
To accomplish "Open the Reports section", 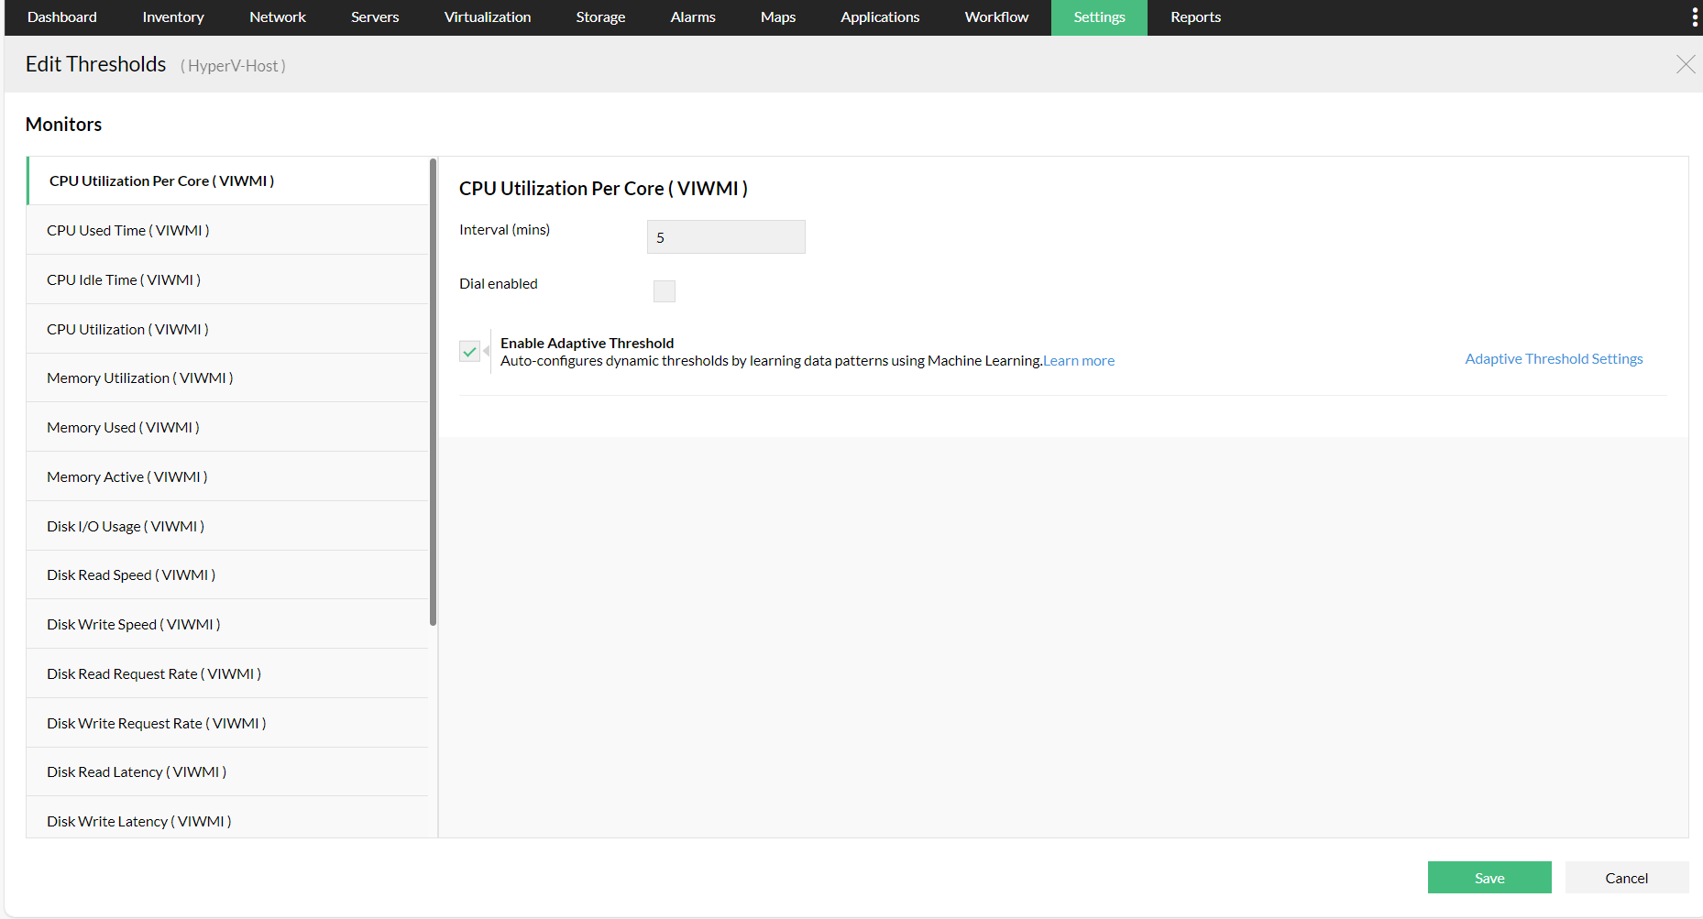I will [x=1194, y=16].
